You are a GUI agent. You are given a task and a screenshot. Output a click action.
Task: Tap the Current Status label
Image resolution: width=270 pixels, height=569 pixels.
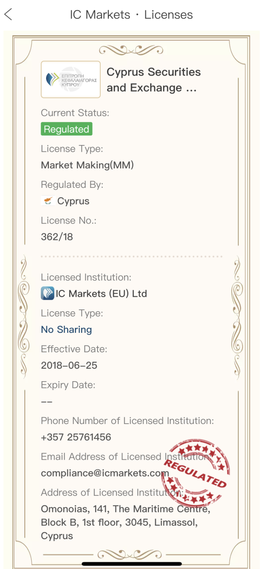point(75,113)
